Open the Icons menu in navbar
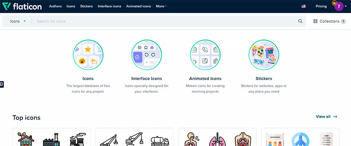The image size is (351, 146). coord(71,6)
